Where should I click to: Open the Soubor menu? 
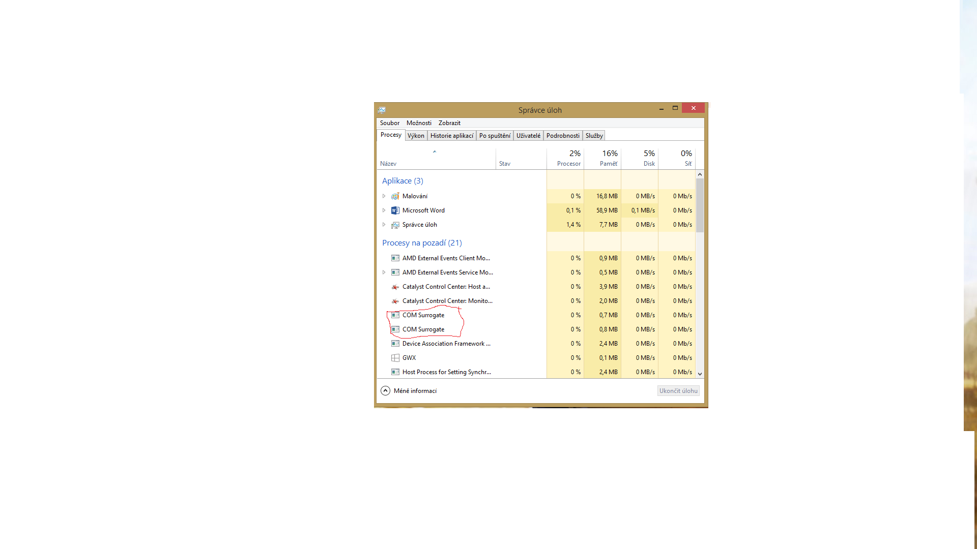coord(389,123)
